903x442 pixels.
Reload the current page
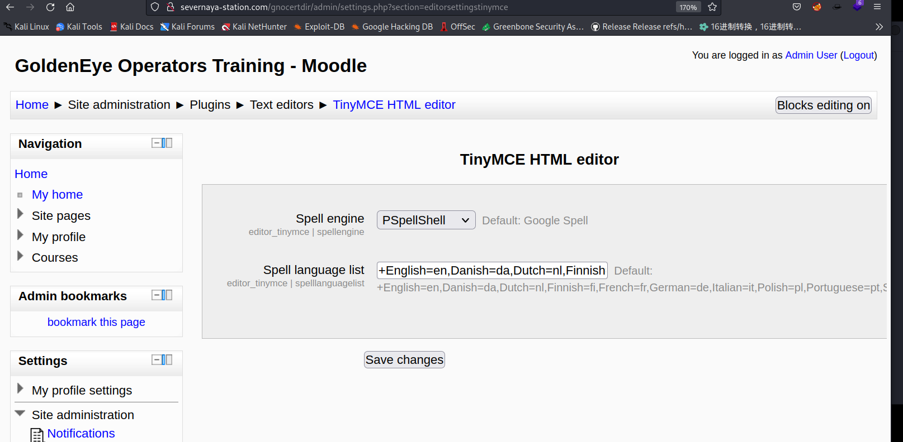coord(50,7)
